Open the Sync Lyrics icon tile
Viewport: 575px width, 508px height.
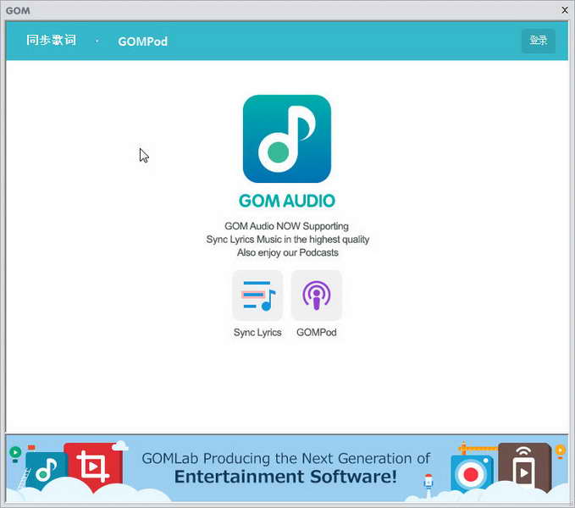pos(257,295)
